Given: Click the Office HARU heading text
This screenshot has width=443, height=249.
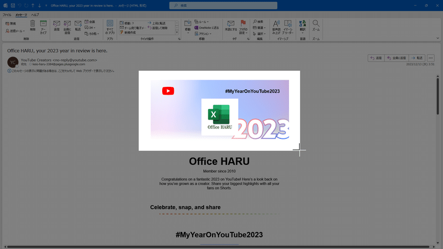Looking at the screenshot, I should tap(219, 161).
